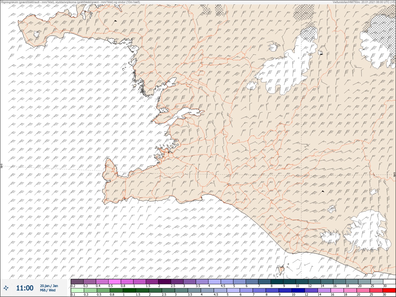The width and height of the screenshot is (396, 297).
Task: Select the bright red rain swatch above 30
Action: point(389,290)
